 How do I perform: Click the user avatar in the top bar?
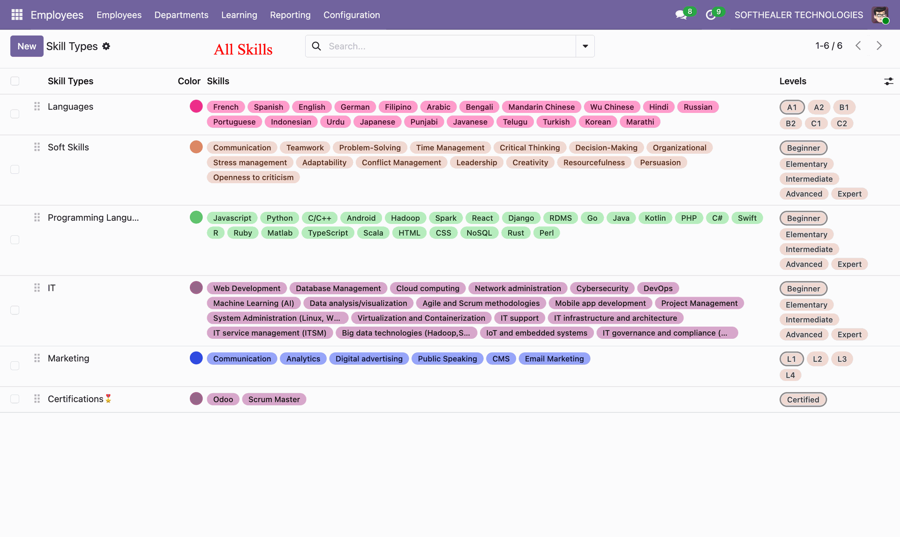click(880, 15)
